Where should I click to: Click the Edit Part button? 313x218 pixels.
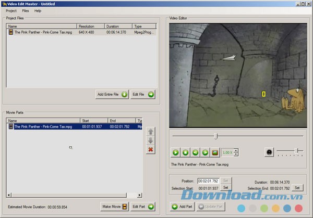(x=143, y=207)
